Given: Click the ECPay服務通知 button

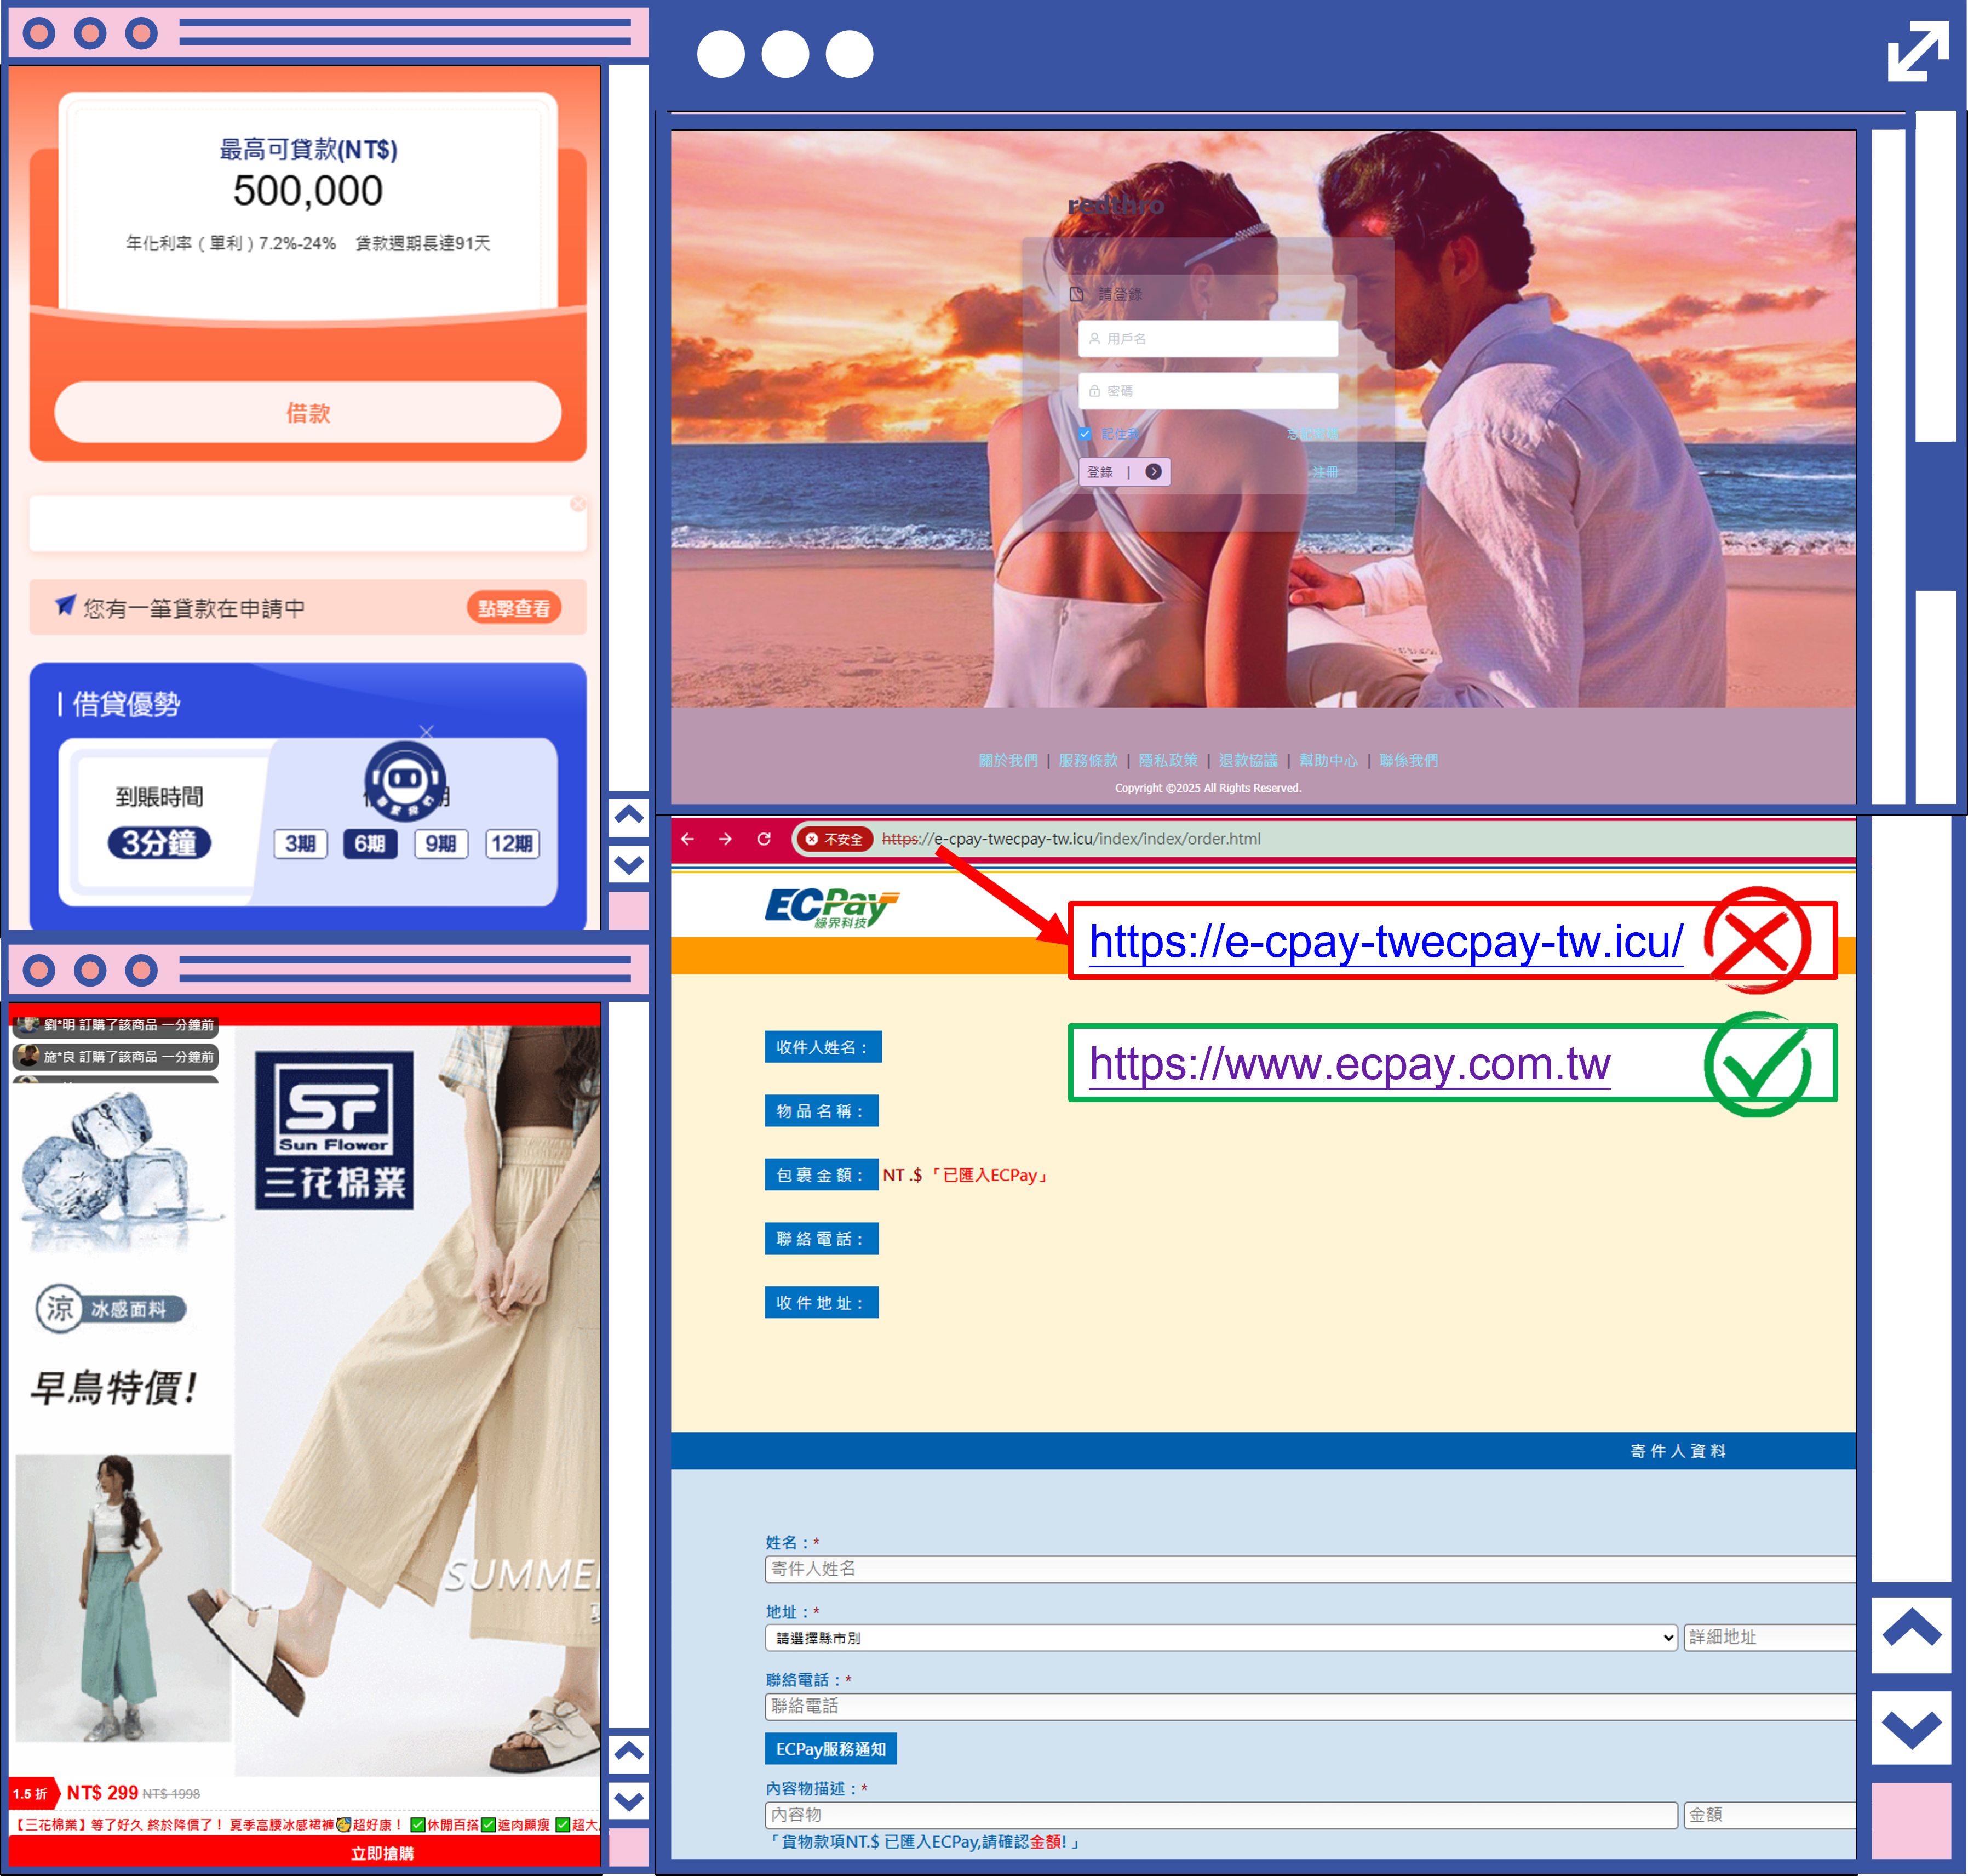Looking at the screenshot, I should (x=830, y=1749).
